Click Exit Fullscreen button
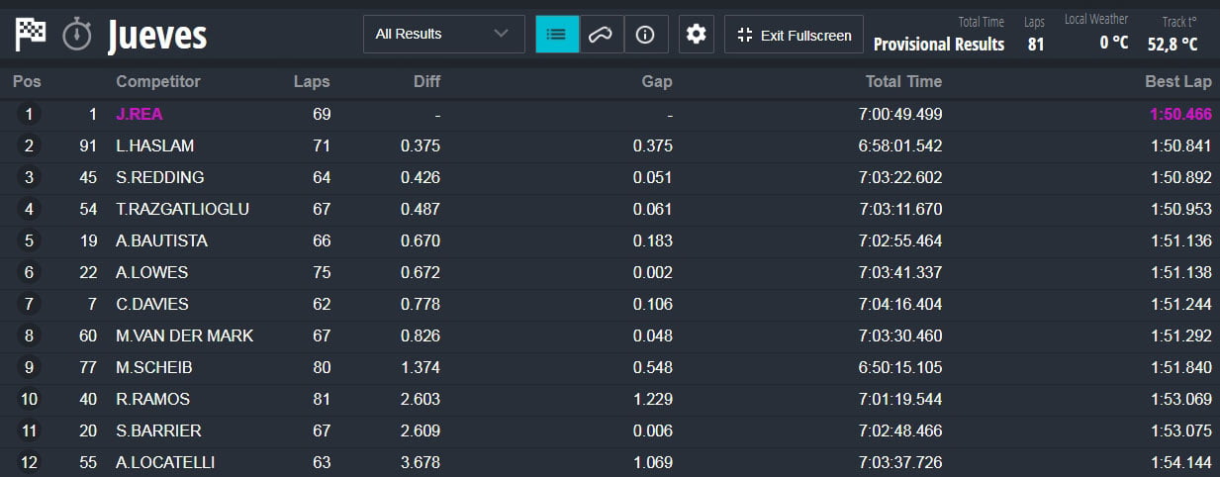The height and width of the screenshot is (477, 1220). coord(794,35)
